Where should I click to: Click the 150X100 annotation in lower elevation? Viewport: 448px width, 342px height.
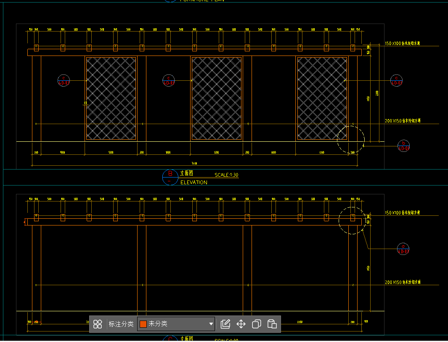pyautogui.click(x=402, y=212)
